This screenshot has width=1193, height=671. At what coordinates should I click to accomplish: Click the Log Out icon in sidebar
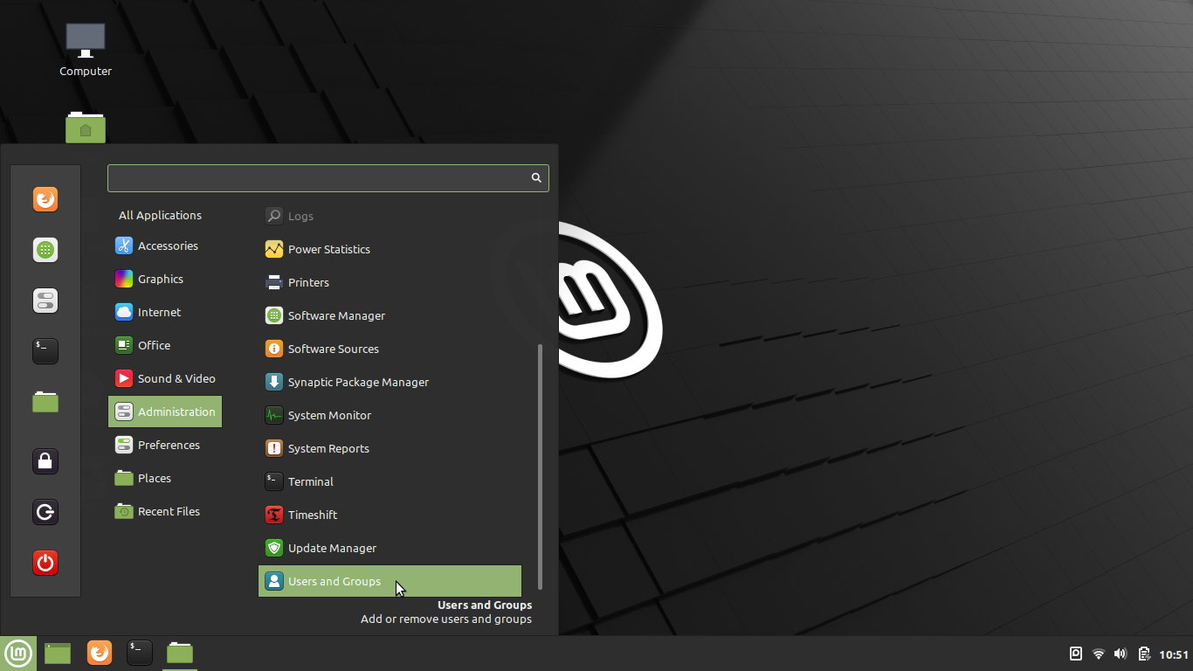tap(45, 511)
